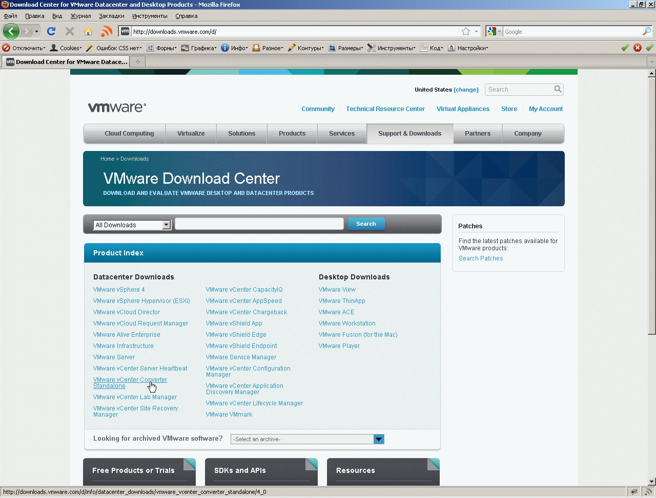Click the VMware site icon in address bar
This screenshot has width=656, height=498.
click(125, 32)
